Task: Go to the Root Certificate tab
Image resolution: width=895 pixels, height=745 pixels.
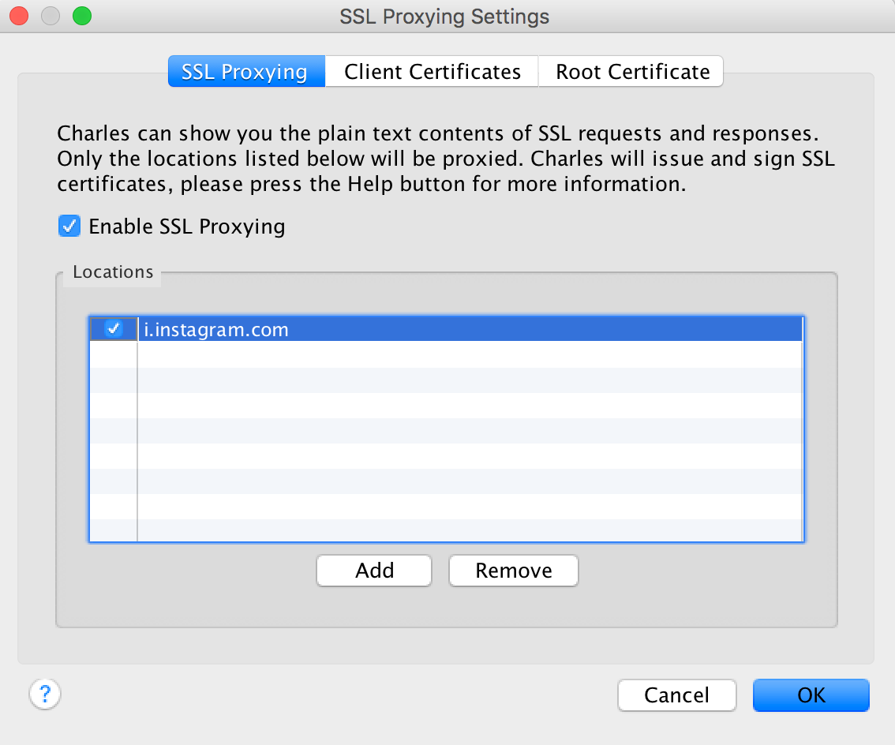Action: click(x=632, y=72)
